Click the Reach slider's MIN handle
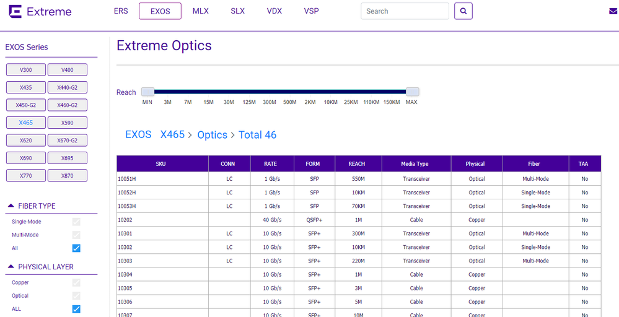This screenshot has width=619, height=317. pyautogui.click(x=147, y=92)
